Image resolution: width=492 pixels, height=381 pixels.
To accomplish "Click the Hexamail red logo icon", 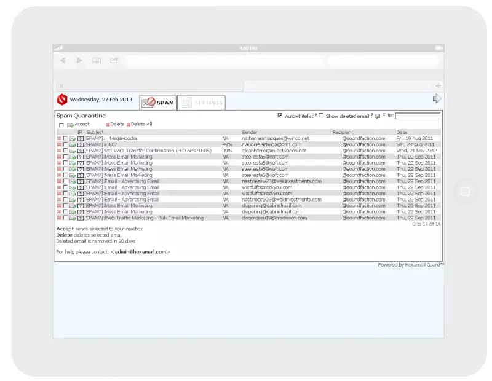I will pyautogui.click(x=61, y=100).
